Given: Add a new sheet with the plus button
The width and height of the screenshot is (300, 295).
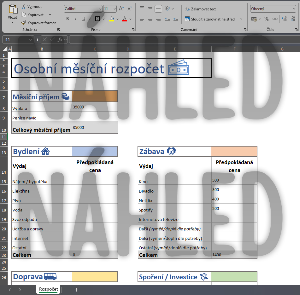Looking at the screenshot, I should [76, 290].
